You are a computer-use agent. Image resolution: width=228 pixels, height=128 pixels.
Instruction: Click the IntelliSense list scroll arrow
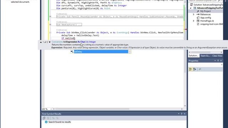click(x=130, y=52)
